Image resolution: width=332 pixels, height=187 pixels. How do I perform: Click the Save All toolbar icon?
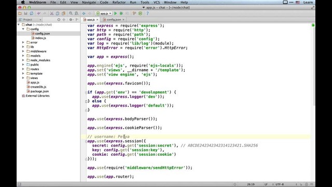[25, 14]
